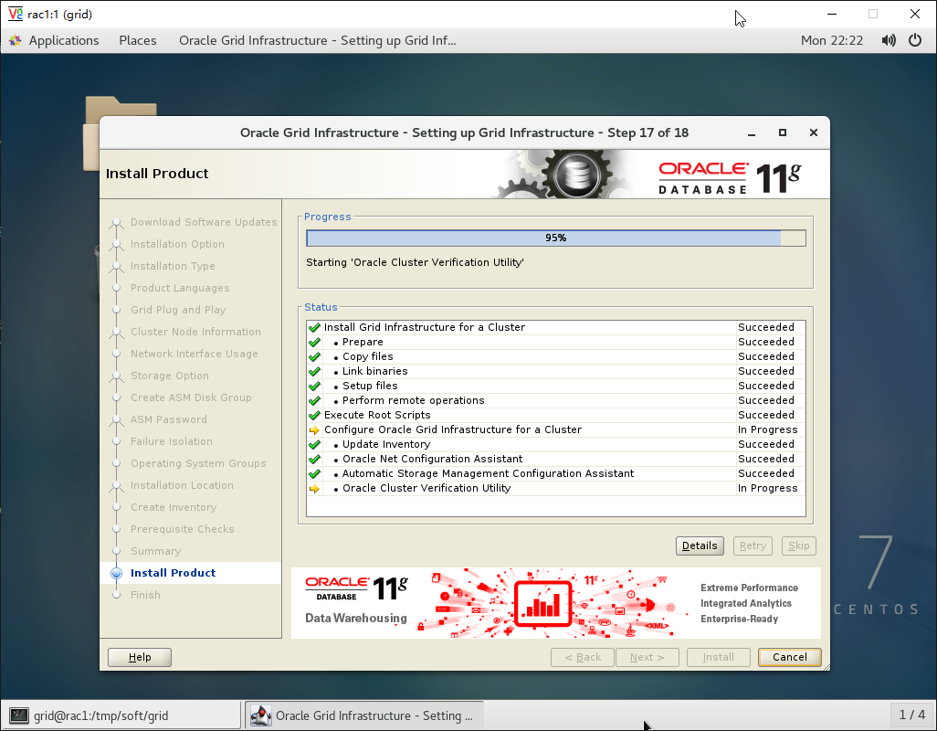
Task: Select Create ASM Disk Group step
Action: (191, 397)
